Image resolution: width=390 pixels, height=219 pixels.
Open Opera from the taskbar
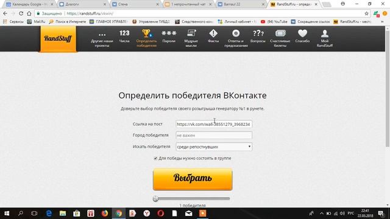pos(161,214)
